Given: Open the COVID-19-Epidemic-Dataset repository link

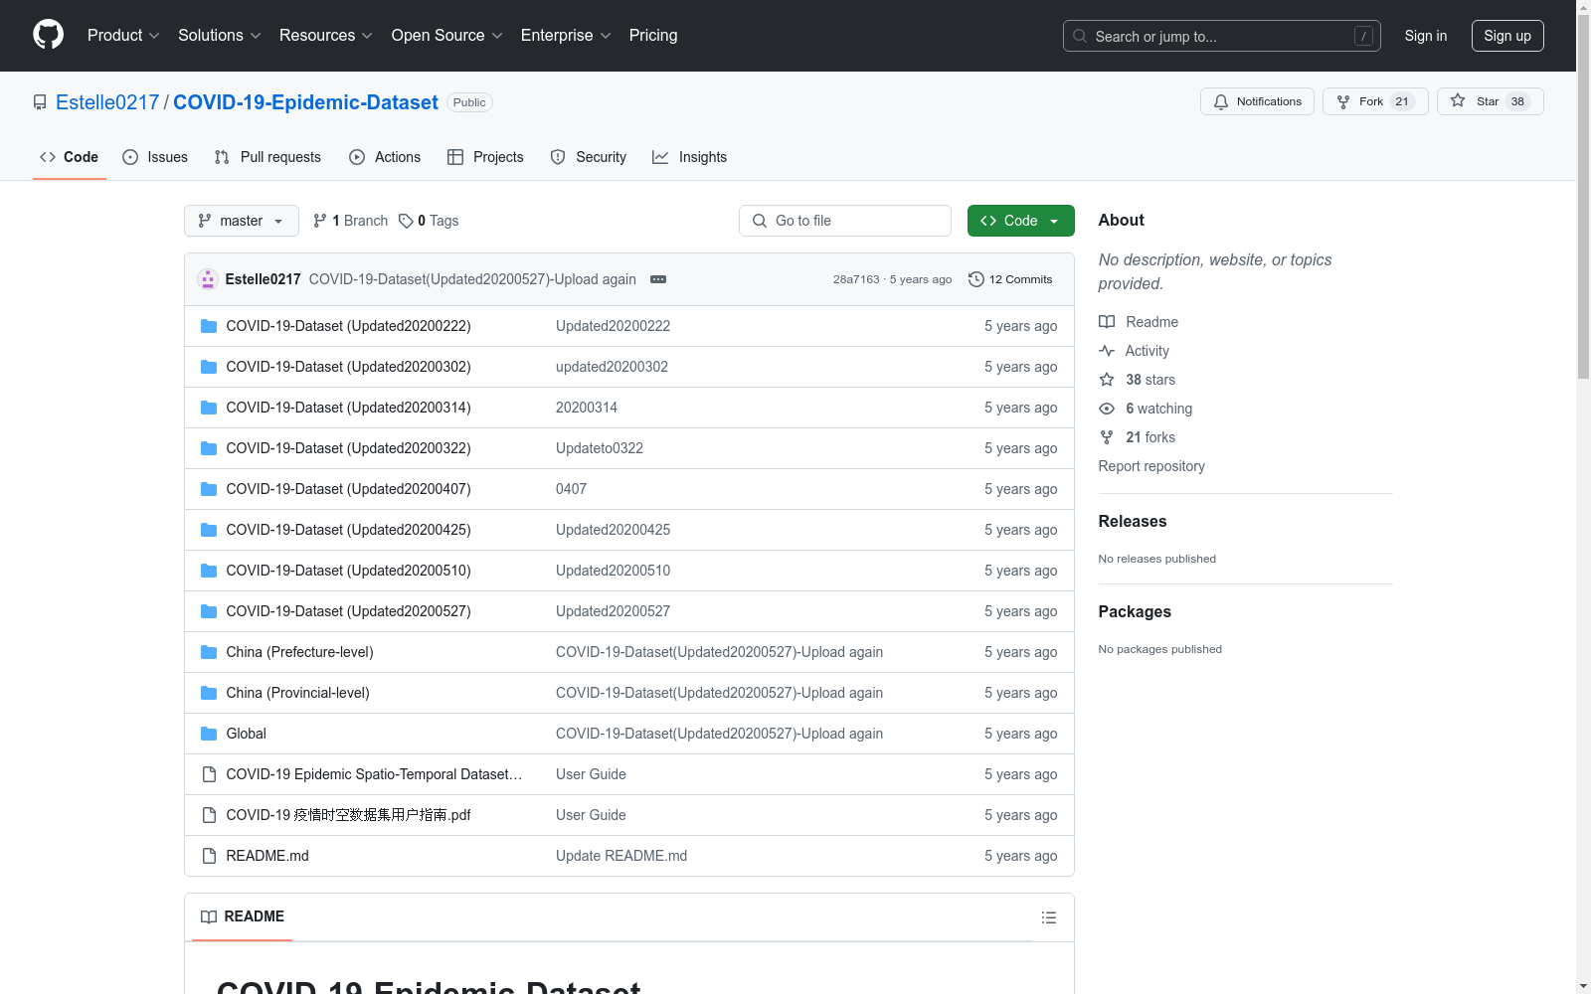Looking at the screenshot, I should tap(305, 102).
